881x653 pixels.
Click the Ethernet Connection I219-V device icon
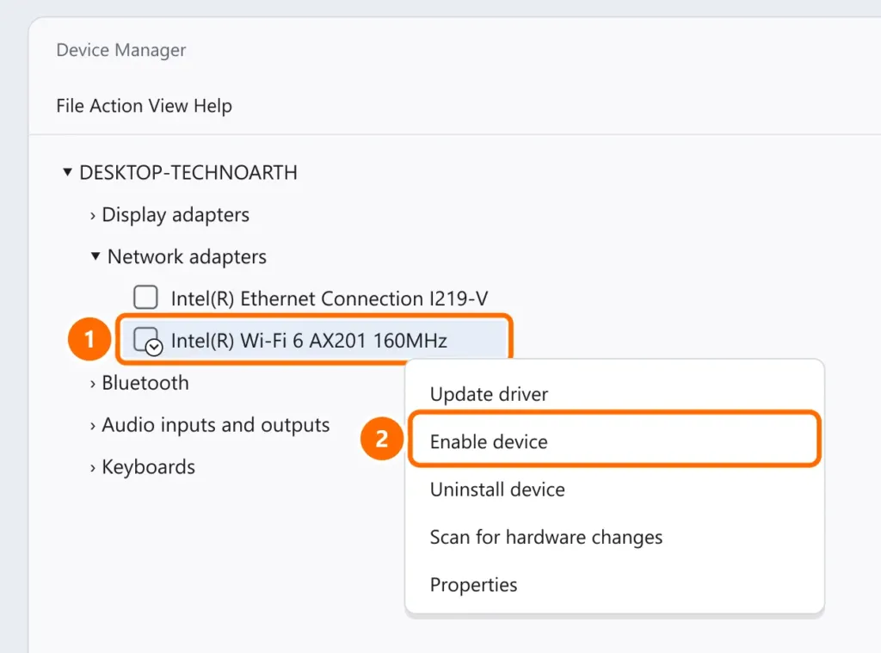click(145, 297)
